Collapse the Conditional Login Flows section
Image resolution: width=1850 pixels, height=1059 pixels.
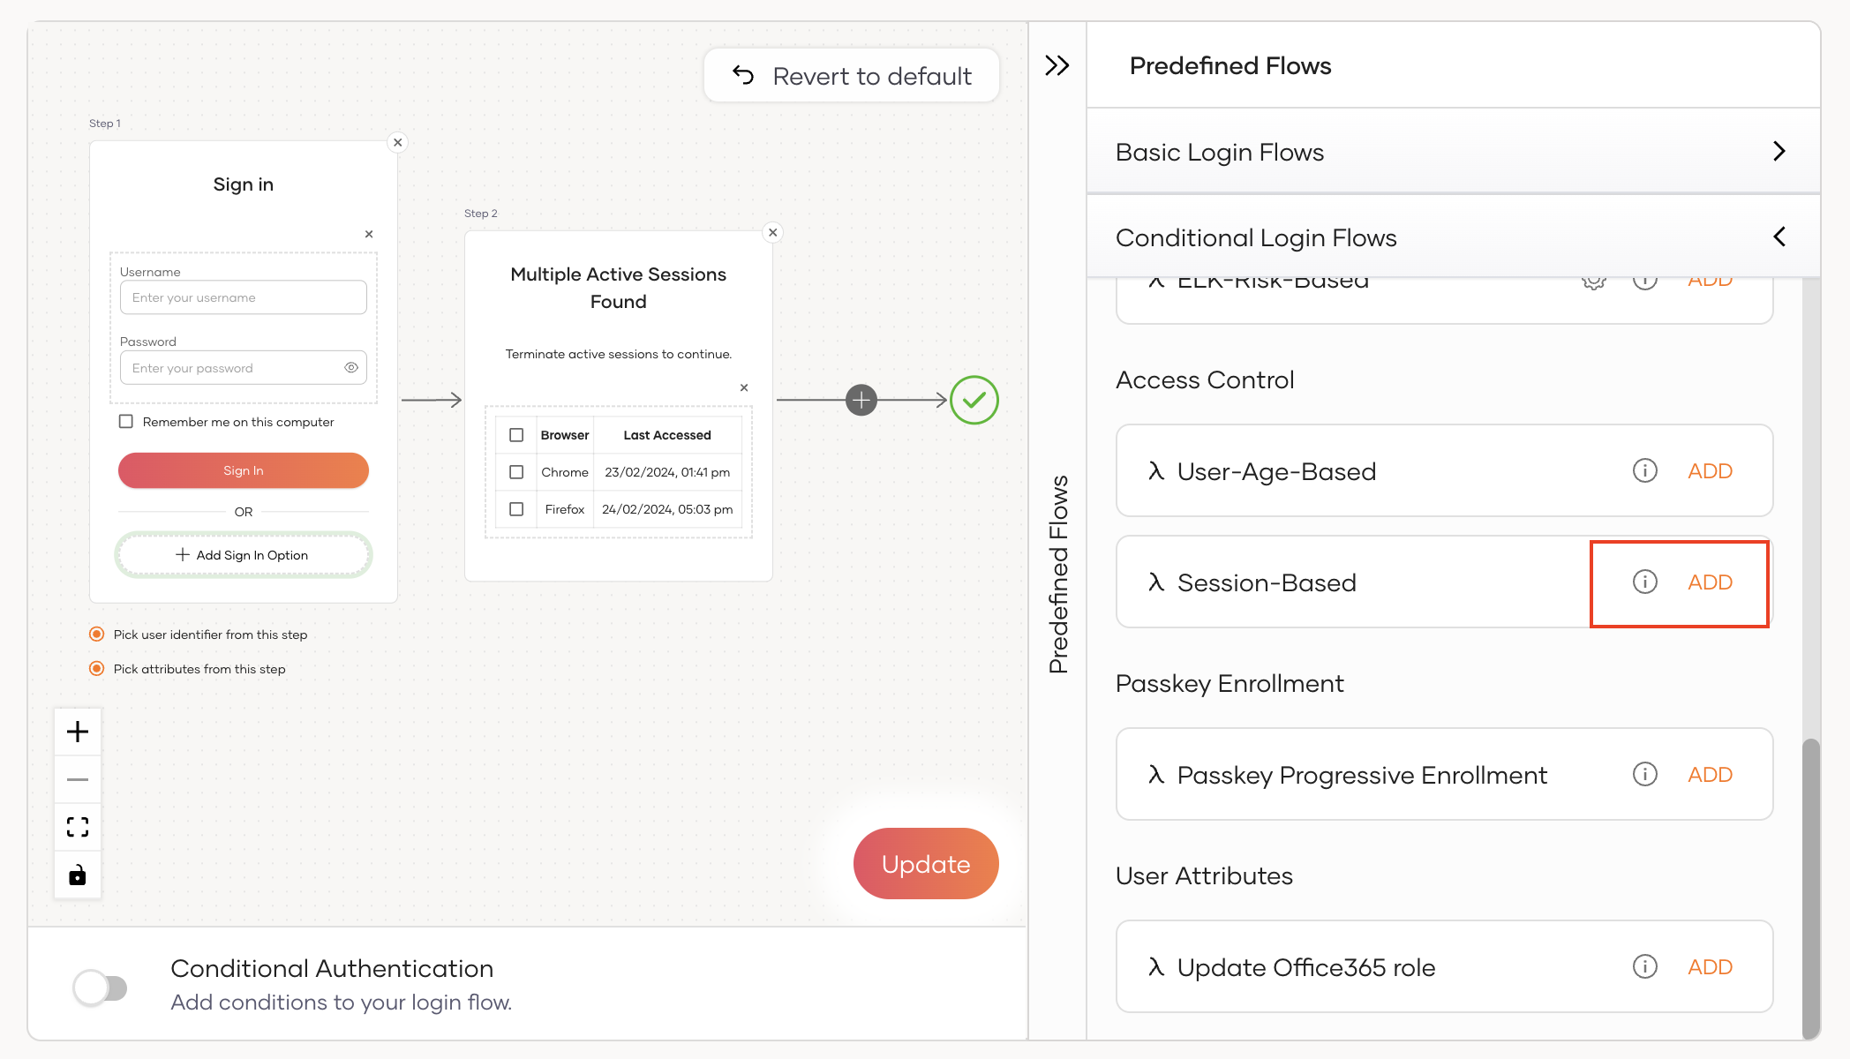1779,237
